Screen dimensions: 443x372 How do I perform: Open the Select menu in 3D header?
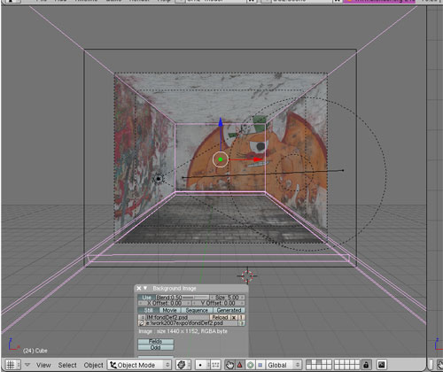(x=67, y=365)
